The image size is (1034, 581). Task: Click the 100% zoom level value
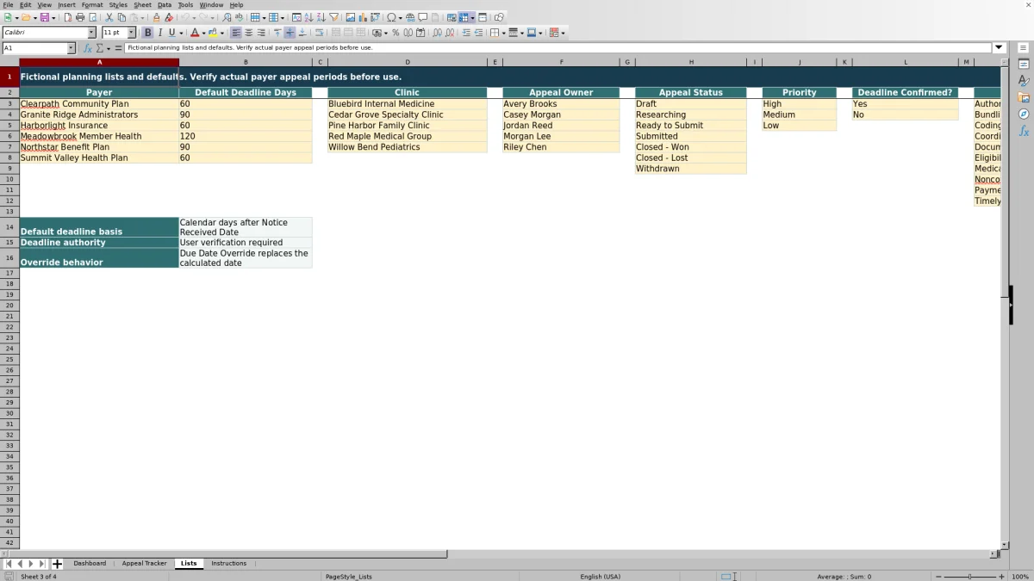(x=1020, y=576)
